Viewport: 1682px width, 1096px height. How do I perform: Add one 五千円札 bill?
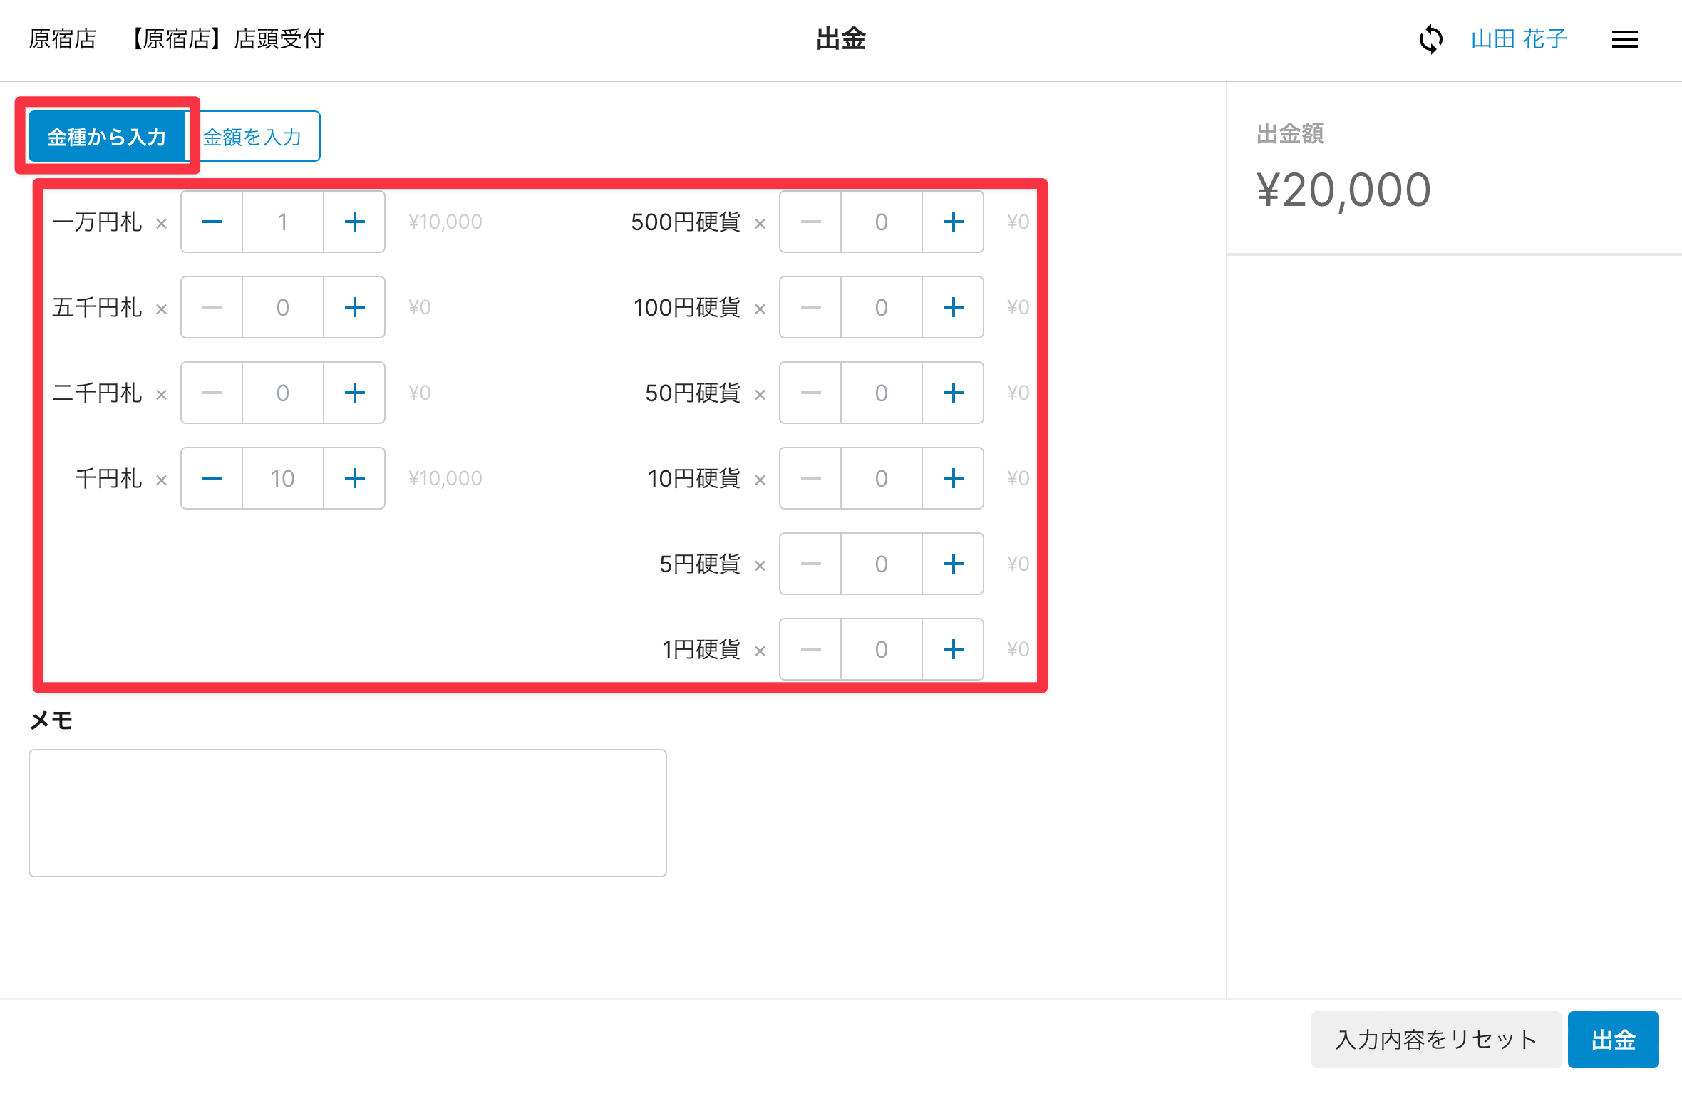354,307
